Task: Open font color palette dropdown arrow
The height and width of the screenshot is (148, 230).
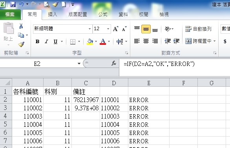Action: tap(109, 42)
